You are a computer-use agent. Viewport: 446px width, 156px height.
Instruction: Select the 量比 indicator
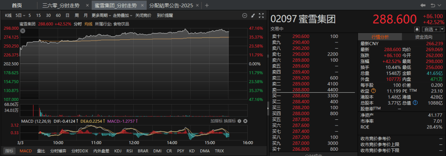(41, 151)
